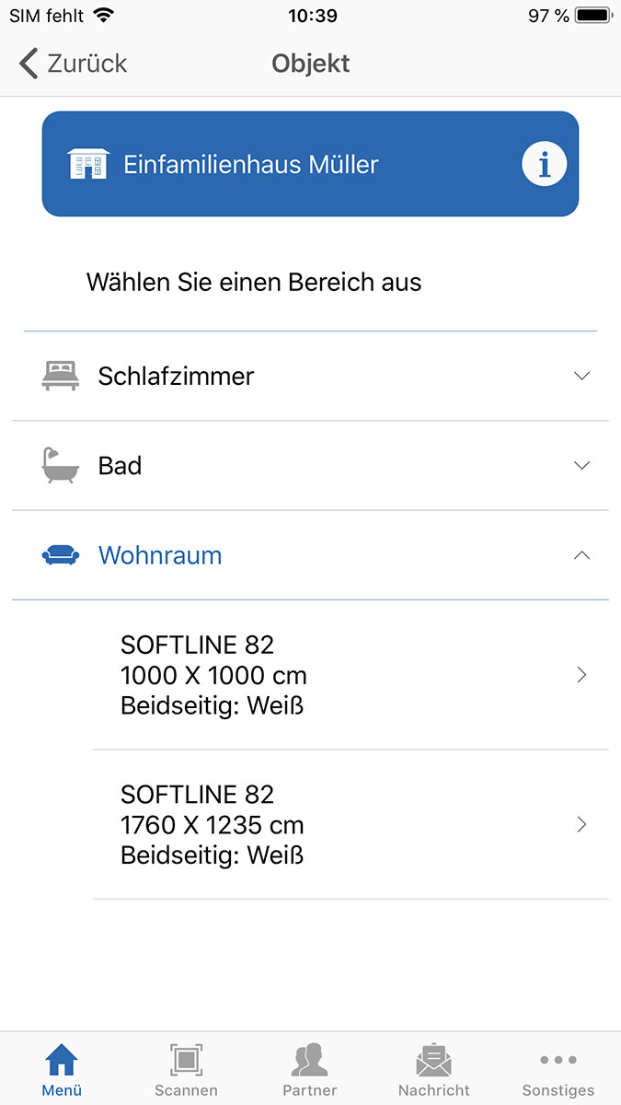
Task: Click the bathtub icon beside Bad
Action: click(61, 465)
